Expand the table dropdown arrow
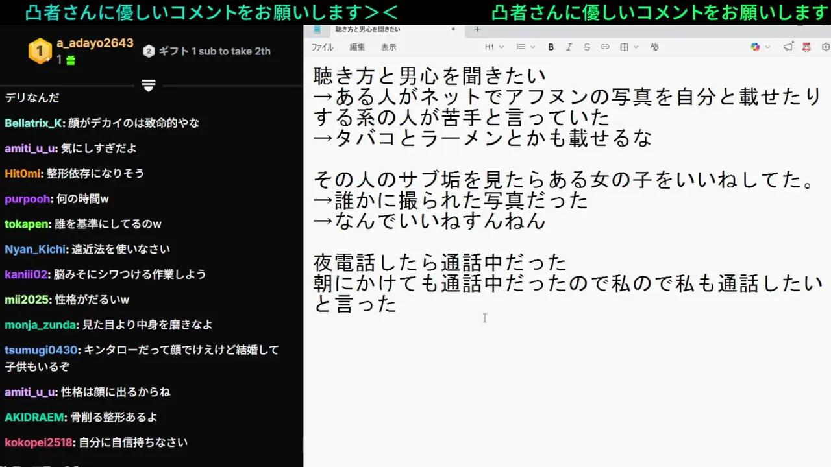831x467 pixels. click(x=636, y=47)
